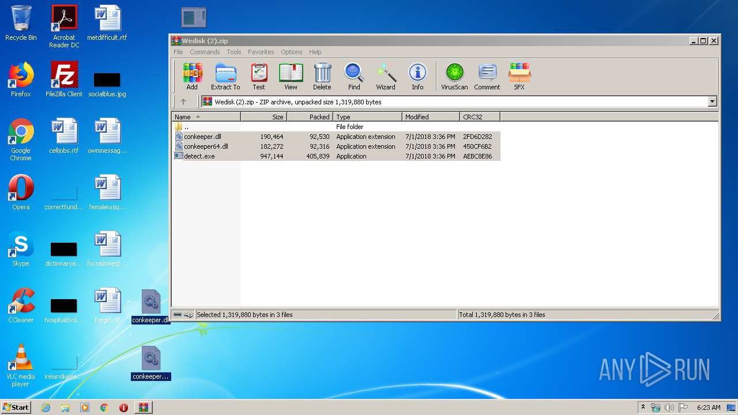Viewport: 738px width, 415px height.
Task: Select the Recycle Bin desktop icon
Action: (x=21, y=23)
